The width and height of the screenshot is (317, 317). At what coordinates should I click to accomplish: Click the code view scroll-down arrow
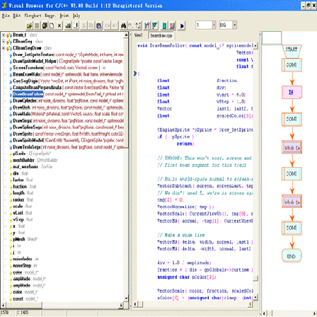pyautogui.click(x=255, y=297)
